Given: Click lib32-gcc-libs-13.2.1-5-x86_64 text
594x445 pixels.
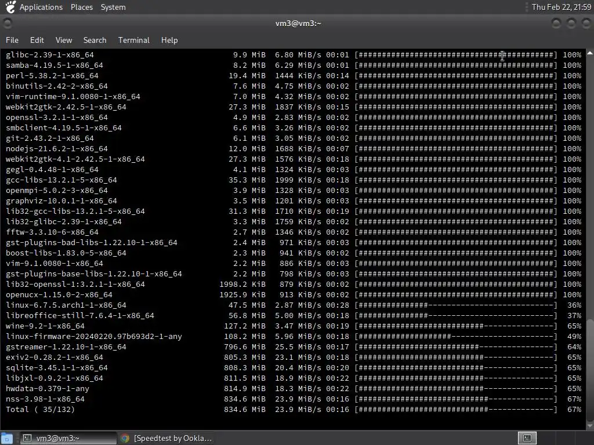Looking at the screenshot, I should tap(75, 211).
